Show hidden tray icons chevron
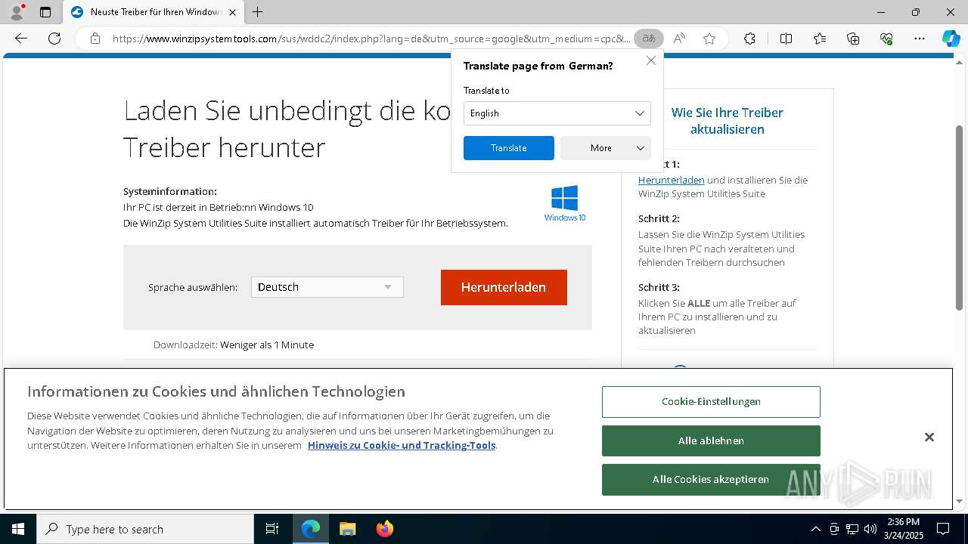Screen dimensions: 968x544 815,529
